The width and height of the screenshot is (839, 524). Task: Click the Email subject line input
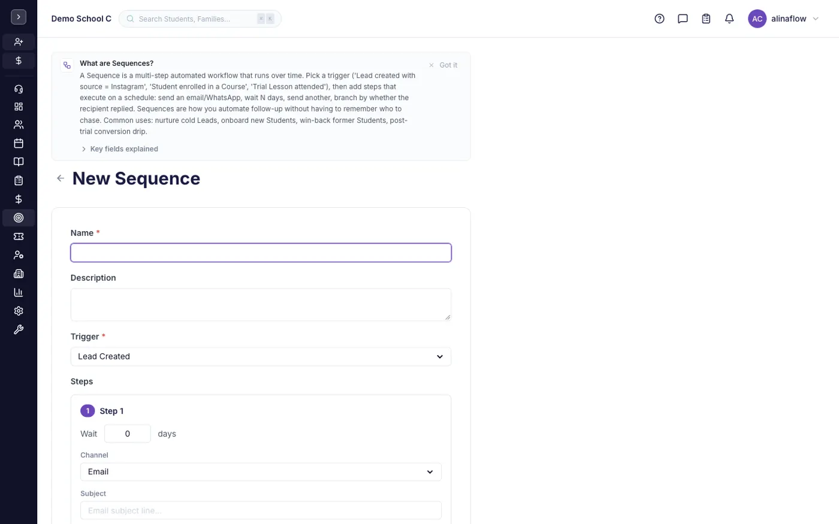[261, 511]
